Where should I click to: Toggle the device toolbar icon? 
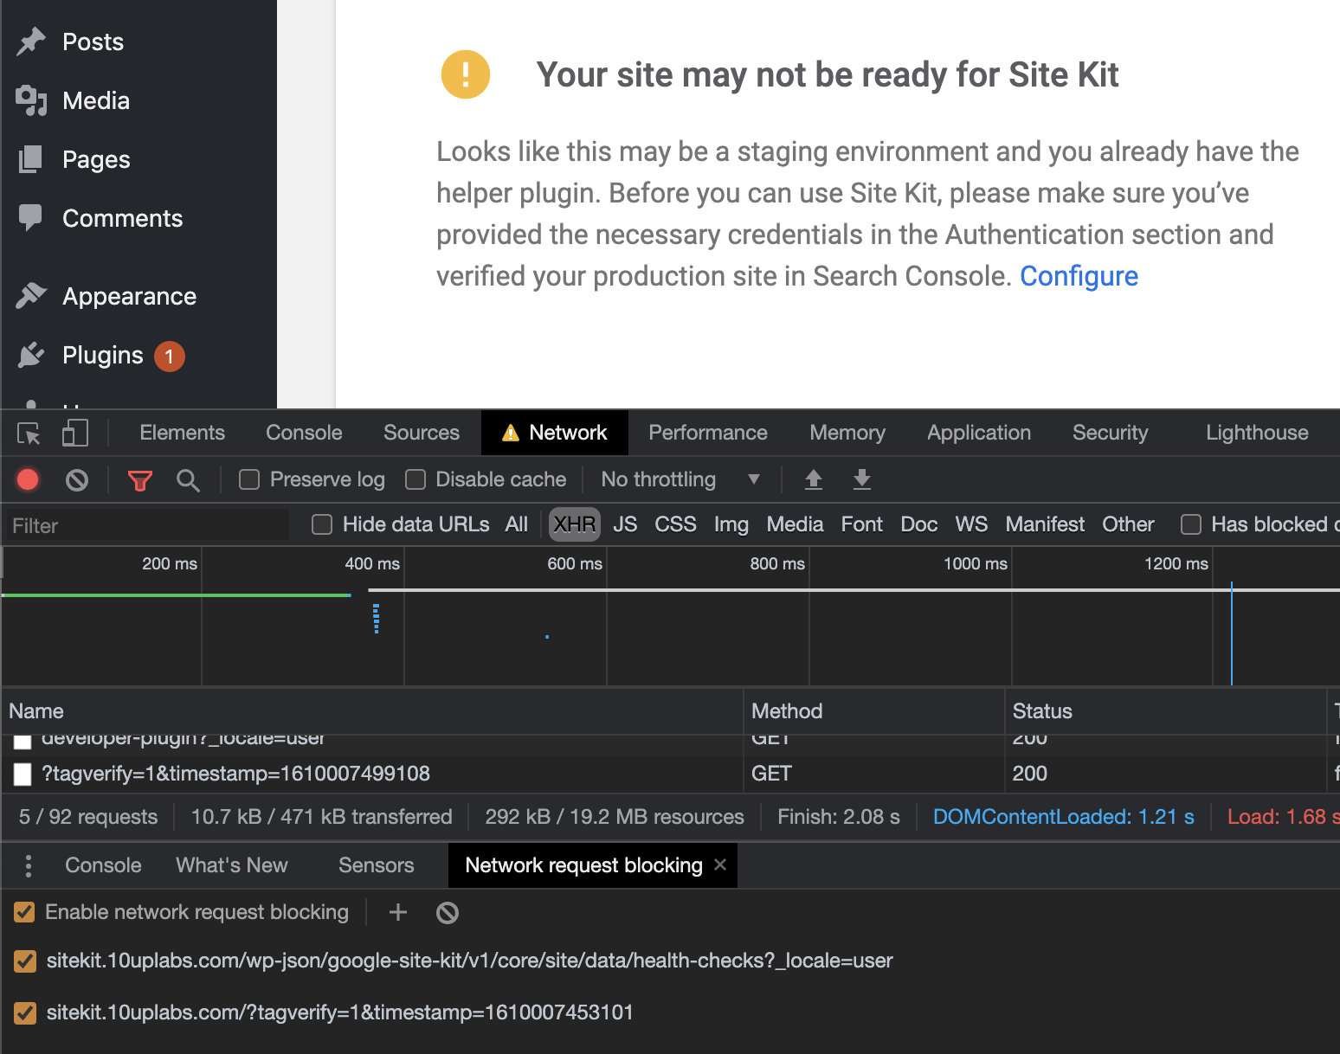[75, 433]
